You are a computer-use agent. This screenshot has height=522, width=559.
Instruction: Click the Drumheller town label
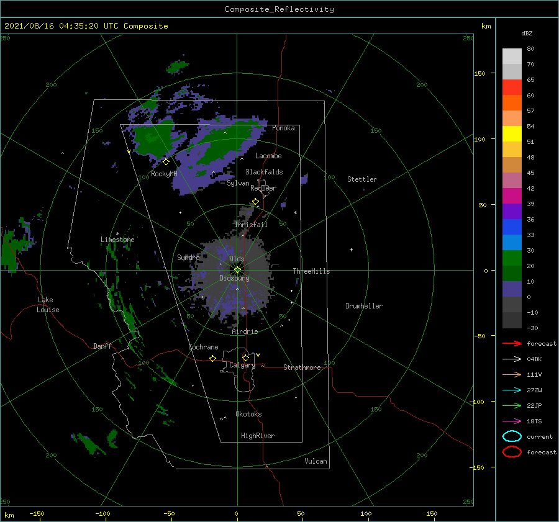(x=364, y=306)
